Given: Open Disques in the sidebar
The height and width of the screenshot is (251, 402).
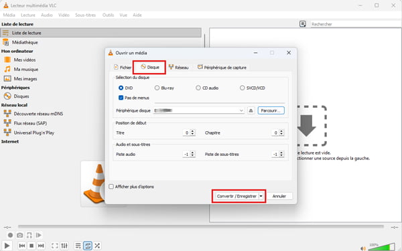Looking at the screenshot, I should click(x=21, y=96).
